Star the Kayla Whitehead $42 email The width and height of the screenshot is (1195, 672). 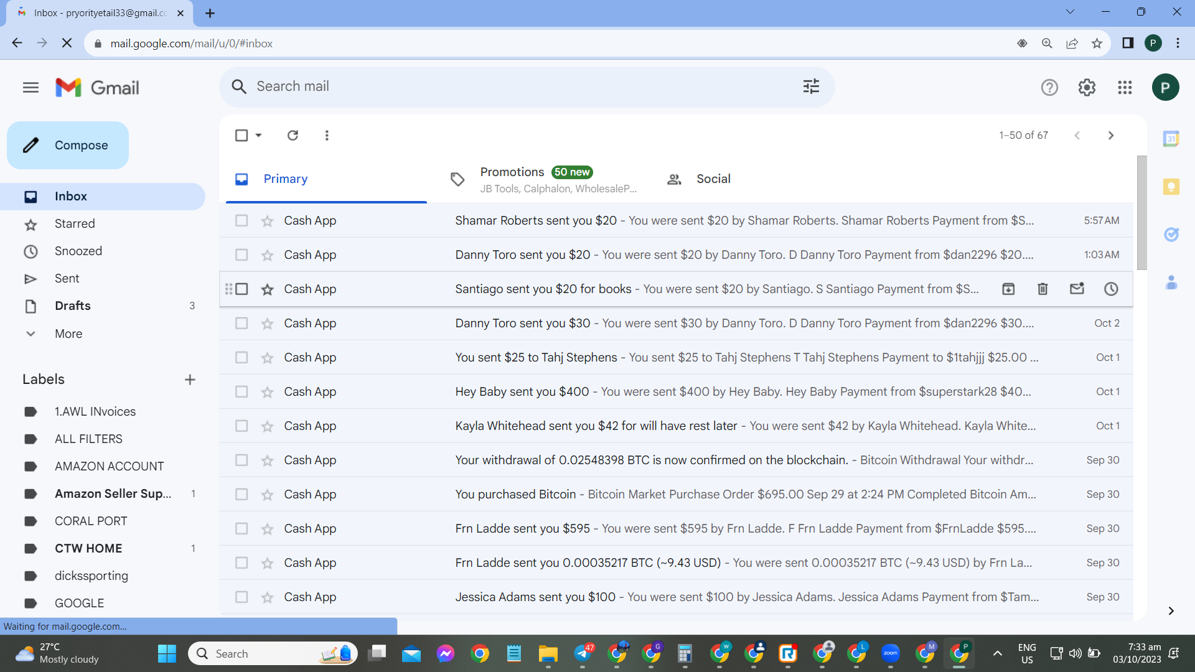pyautogui.click(x=267, y=426)
